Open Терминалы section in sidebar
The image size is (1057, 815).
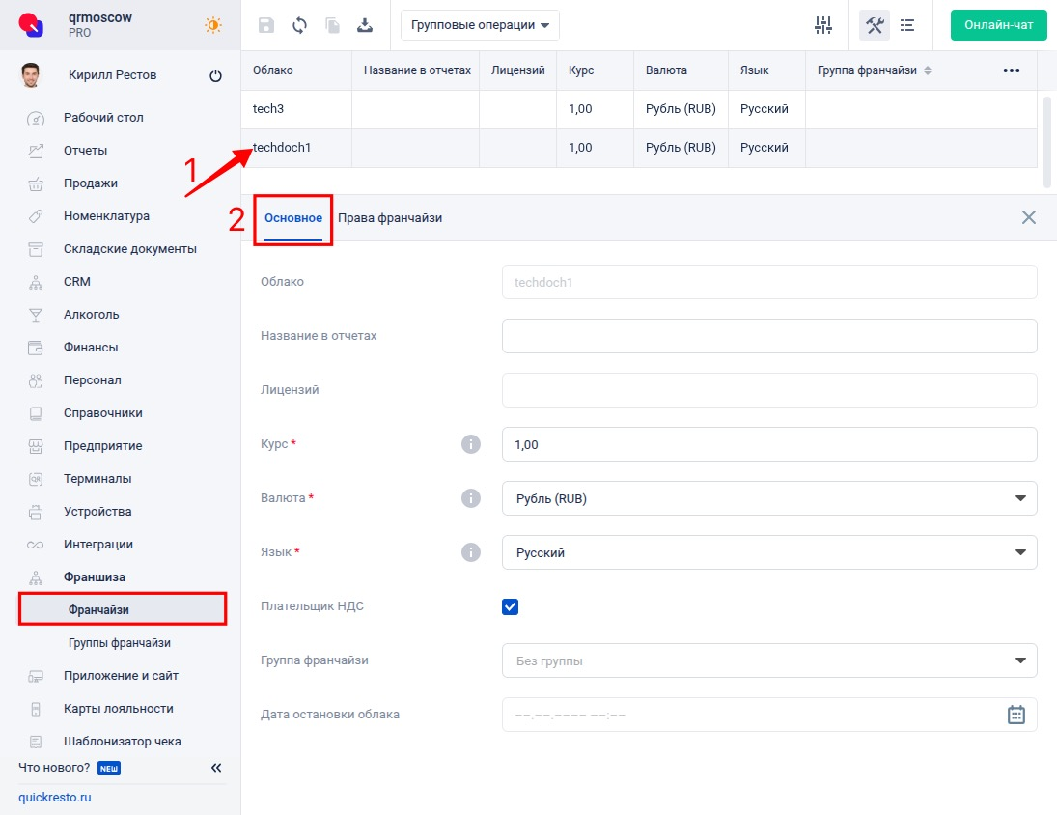click(97, 479)
